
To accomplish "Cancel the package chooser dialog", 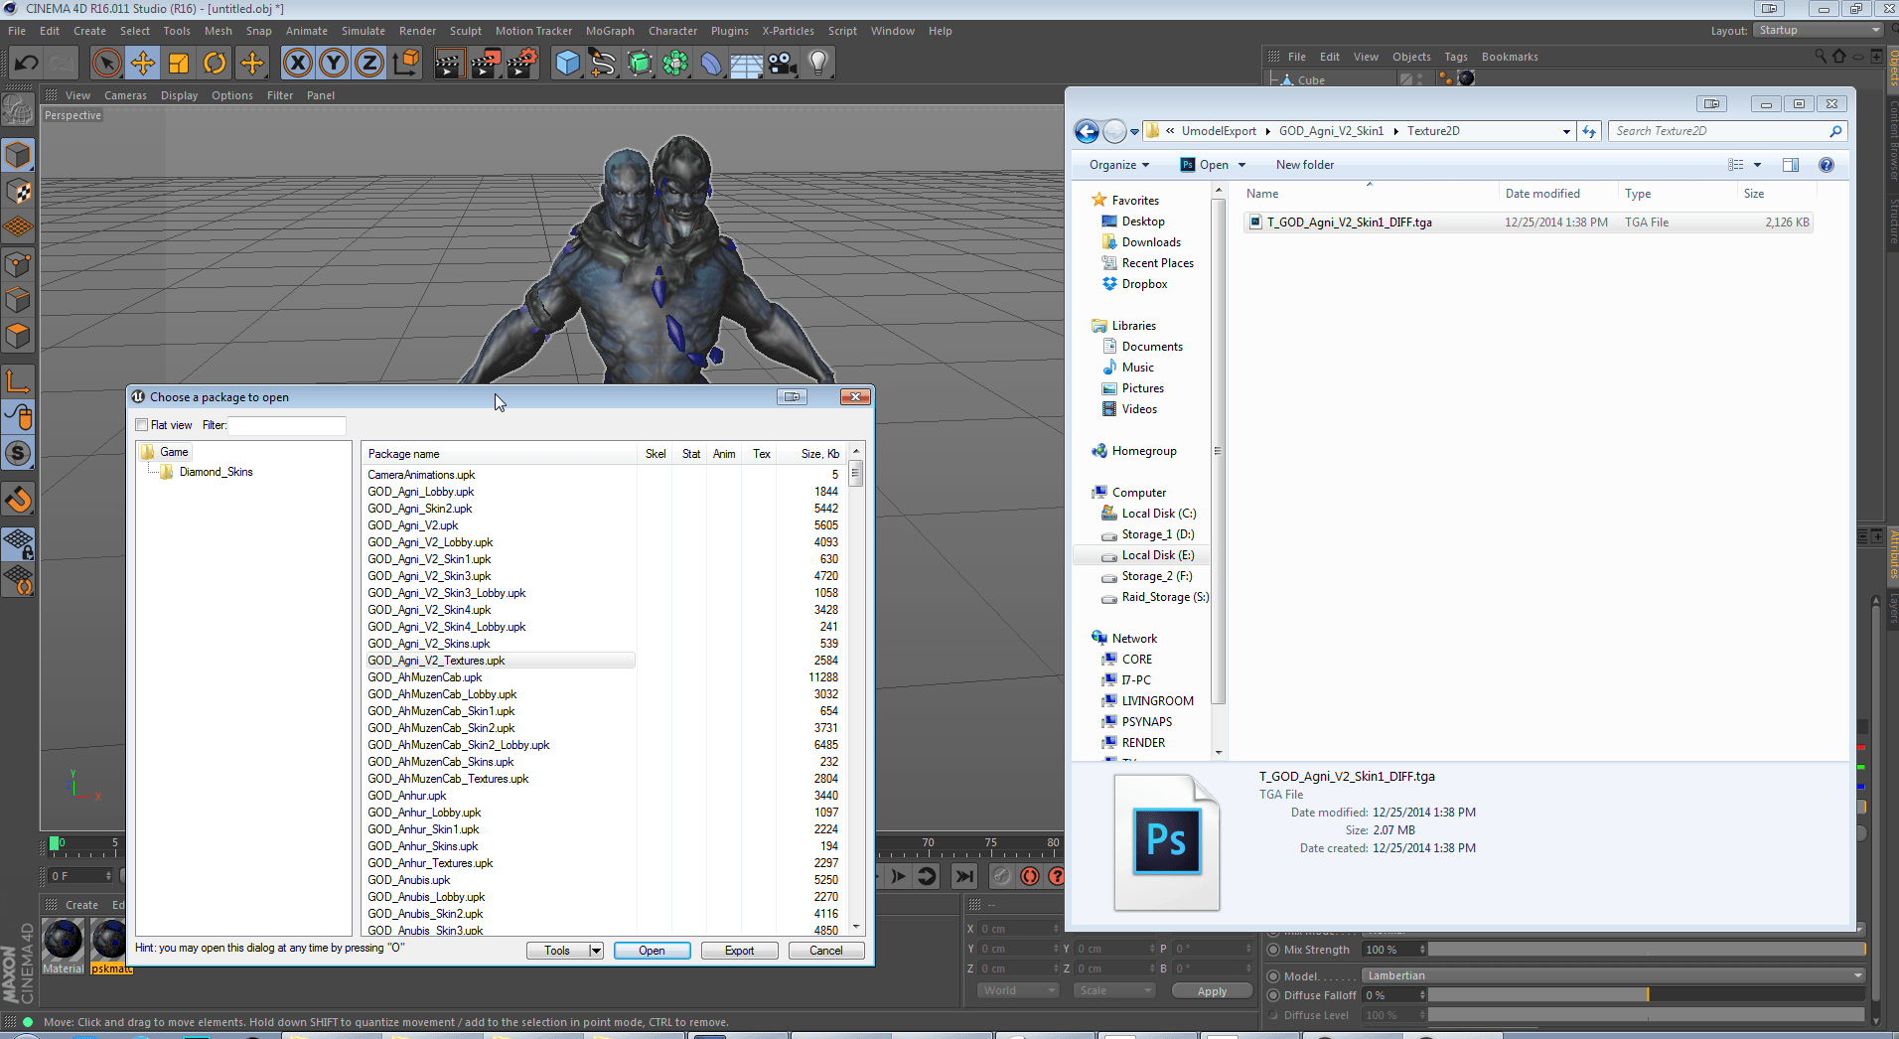I will 826,951.
